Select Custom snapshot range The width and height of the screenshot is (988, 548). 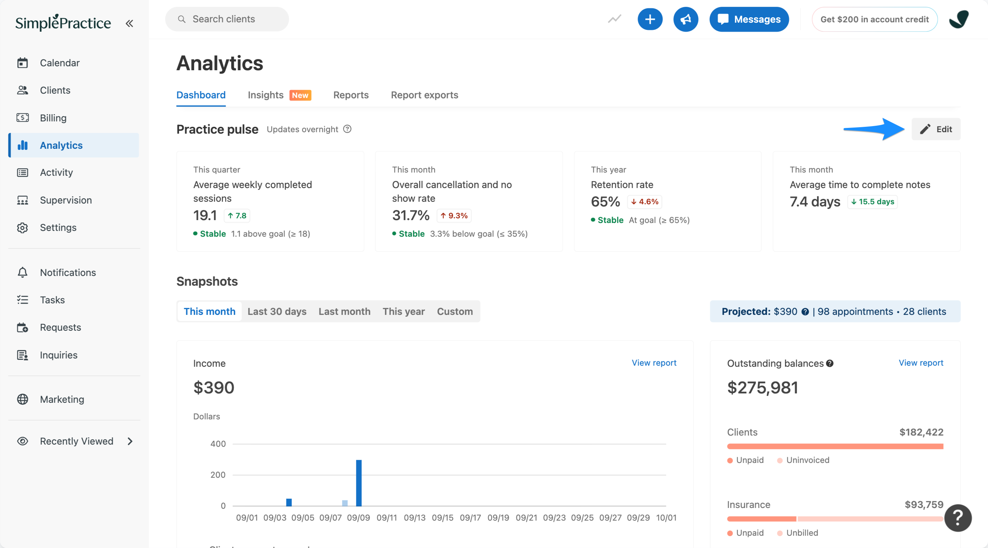tap(454, 311)
